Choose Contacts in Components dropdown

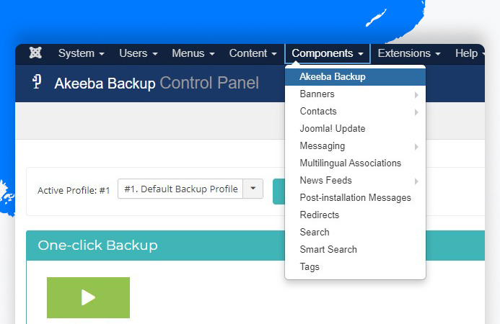(355, 112)
